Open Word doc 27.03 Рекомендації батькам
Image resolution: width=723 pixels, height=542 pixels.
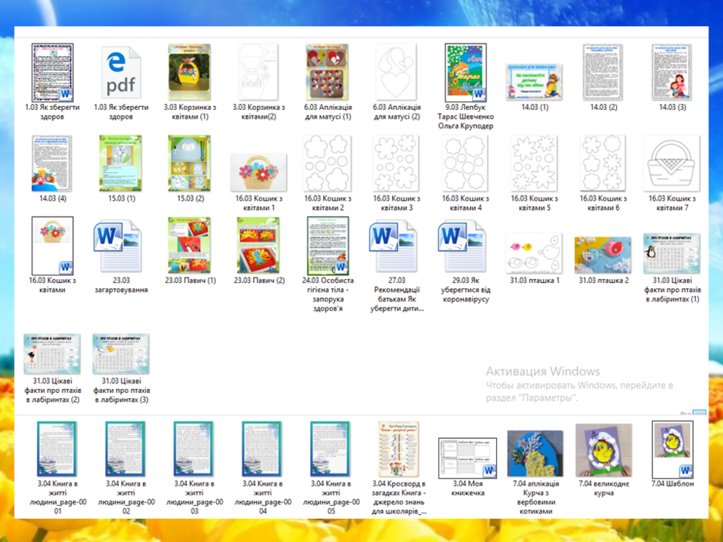393,247
